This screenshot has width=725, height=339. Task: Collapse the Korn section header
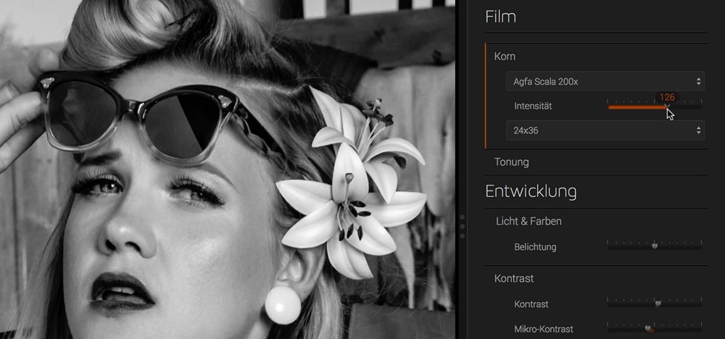point(505,56)
